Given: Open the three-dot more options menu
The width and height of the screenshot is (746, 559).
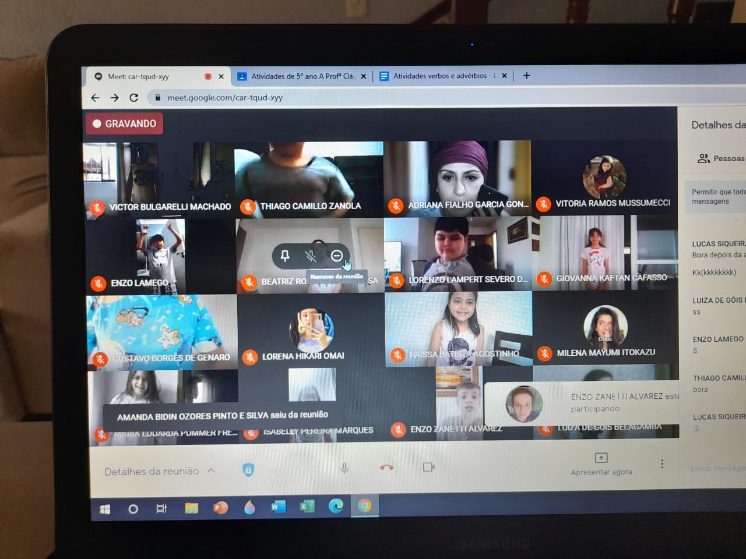Looking at the screenshot, I should click(662, 464).
